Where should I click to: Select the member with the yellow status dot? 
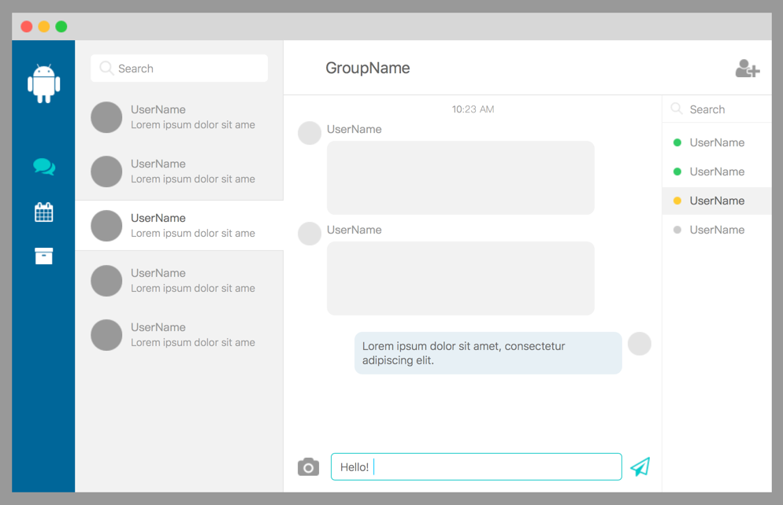[x=717, y=201]
